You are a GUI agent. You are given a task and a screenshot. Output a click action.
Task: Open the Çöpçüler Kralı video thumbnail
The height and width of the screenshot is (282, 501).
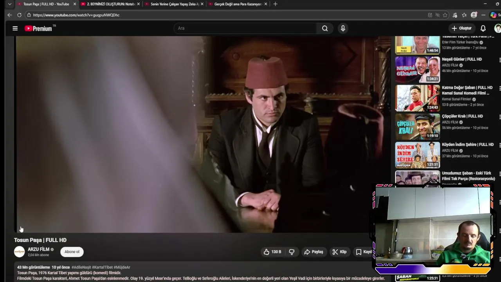tap(417, 126)
